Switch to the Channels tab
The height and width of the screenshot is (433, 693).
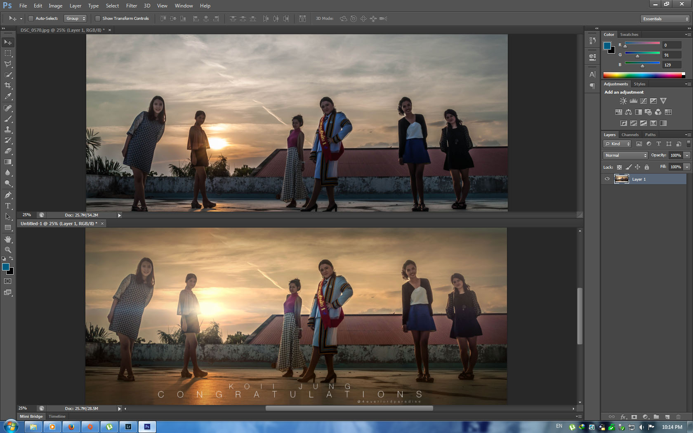[629, 135]
